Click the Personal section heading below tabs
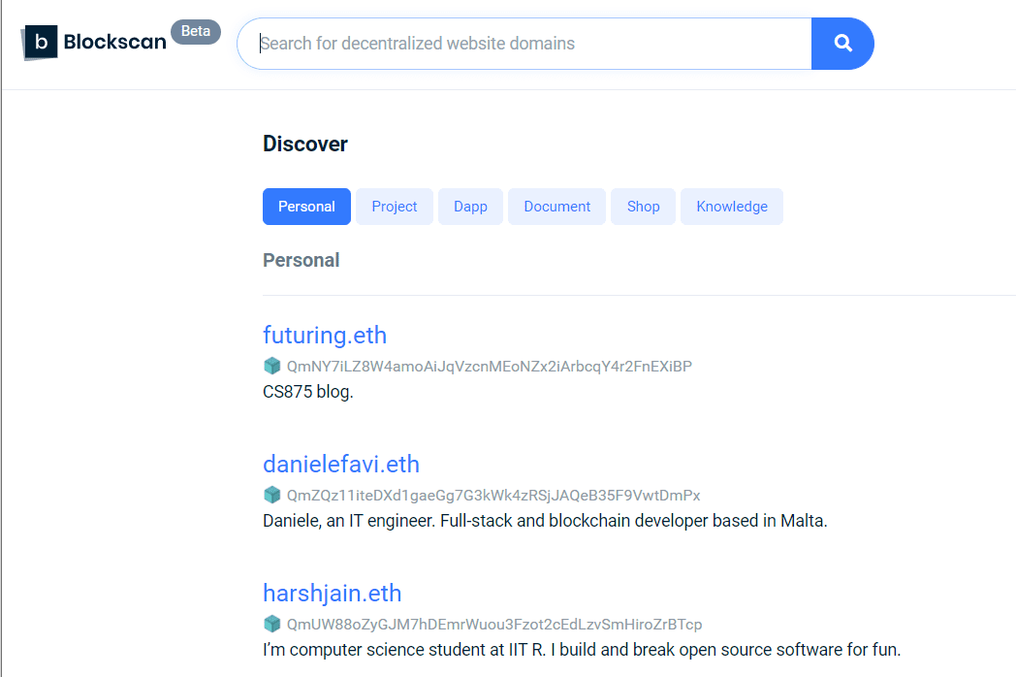The width and height of the screenshot is (1016, 677). [x=302, y=260]
